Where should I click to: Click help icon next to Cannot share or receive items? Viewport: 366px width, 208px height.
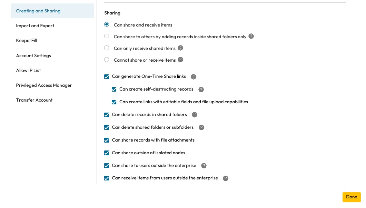pyautogui.click(x=180, y=60)
